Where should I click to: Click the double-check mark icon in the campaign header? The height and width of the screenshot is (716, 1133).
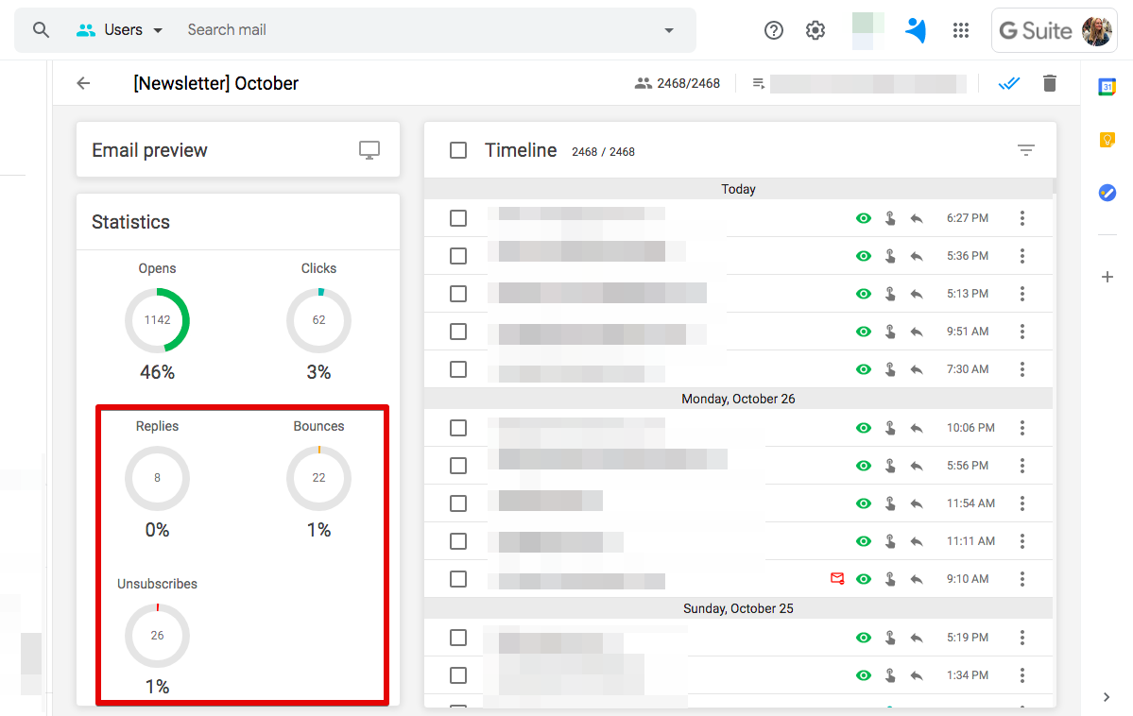tap(1008, 82)
